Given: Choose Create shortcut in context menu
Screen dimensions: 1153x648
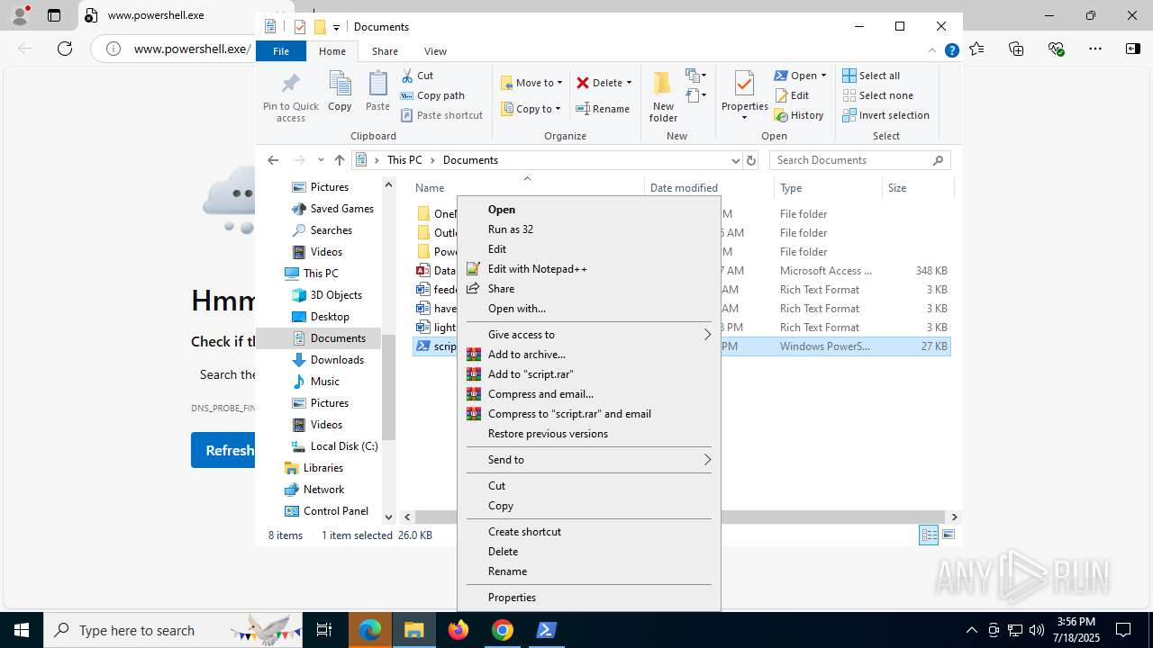Looking at the screenshot, I should coord(589,532).
